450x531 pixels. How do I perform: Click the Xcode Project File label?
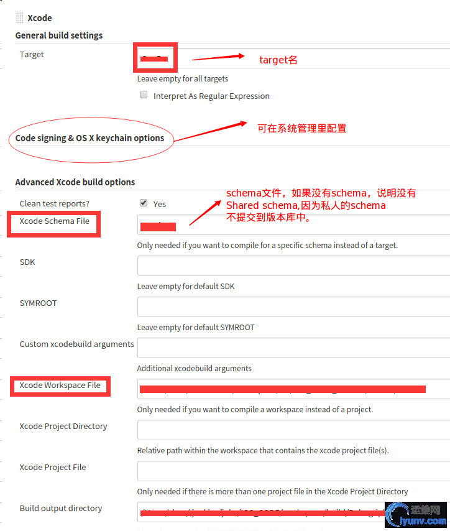click(x=53, y=468)
